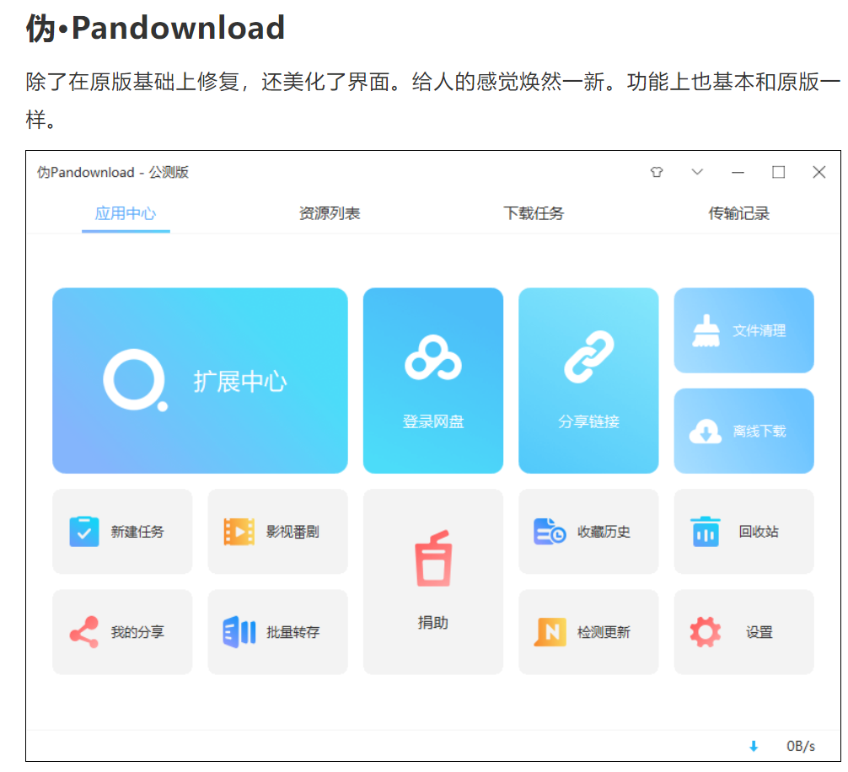Switch to the 传输记录 tab
The image size is (848, 772).
(738, 213)
